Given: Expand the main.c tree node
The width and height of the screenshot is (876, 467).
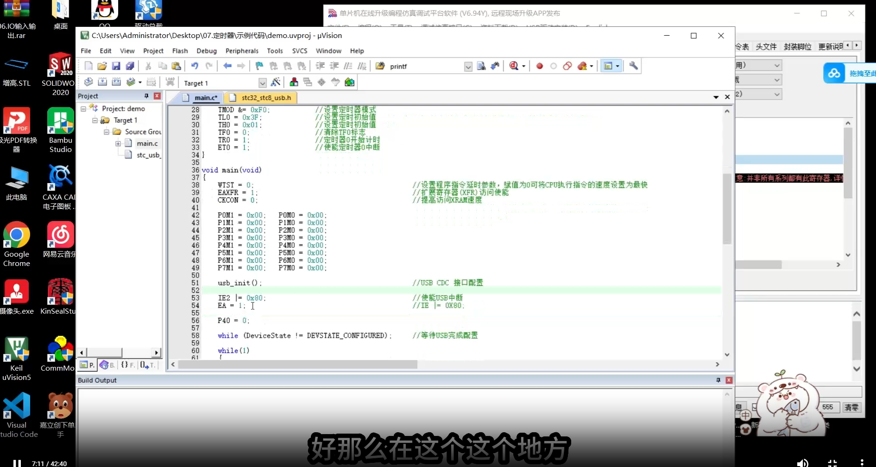Looking at the screenshot, I should (118, 144).
